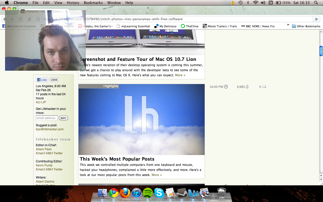Launch Skype from the dock
Image resolution: width=323 pixels, height=202 pixels.
[159, 193]
